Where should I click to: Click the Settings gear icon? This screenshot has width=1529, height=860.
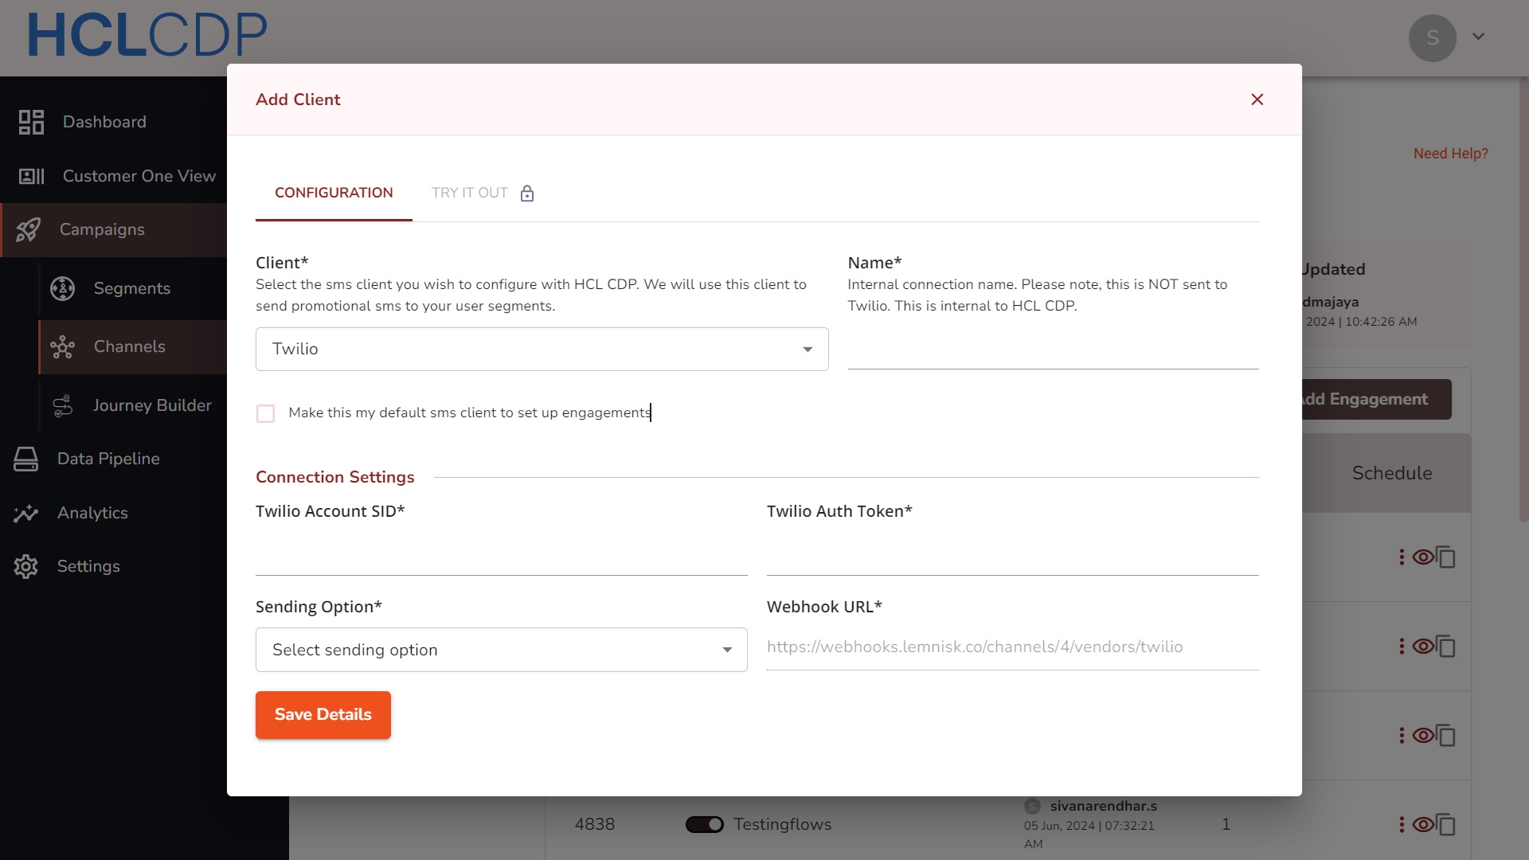tap(25, 566)
